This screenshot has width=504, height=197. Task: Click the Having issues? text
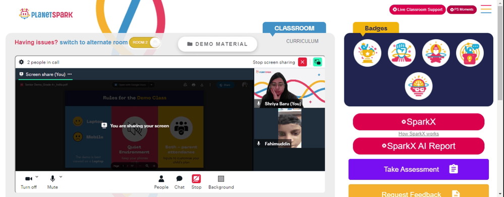(36, 42)
